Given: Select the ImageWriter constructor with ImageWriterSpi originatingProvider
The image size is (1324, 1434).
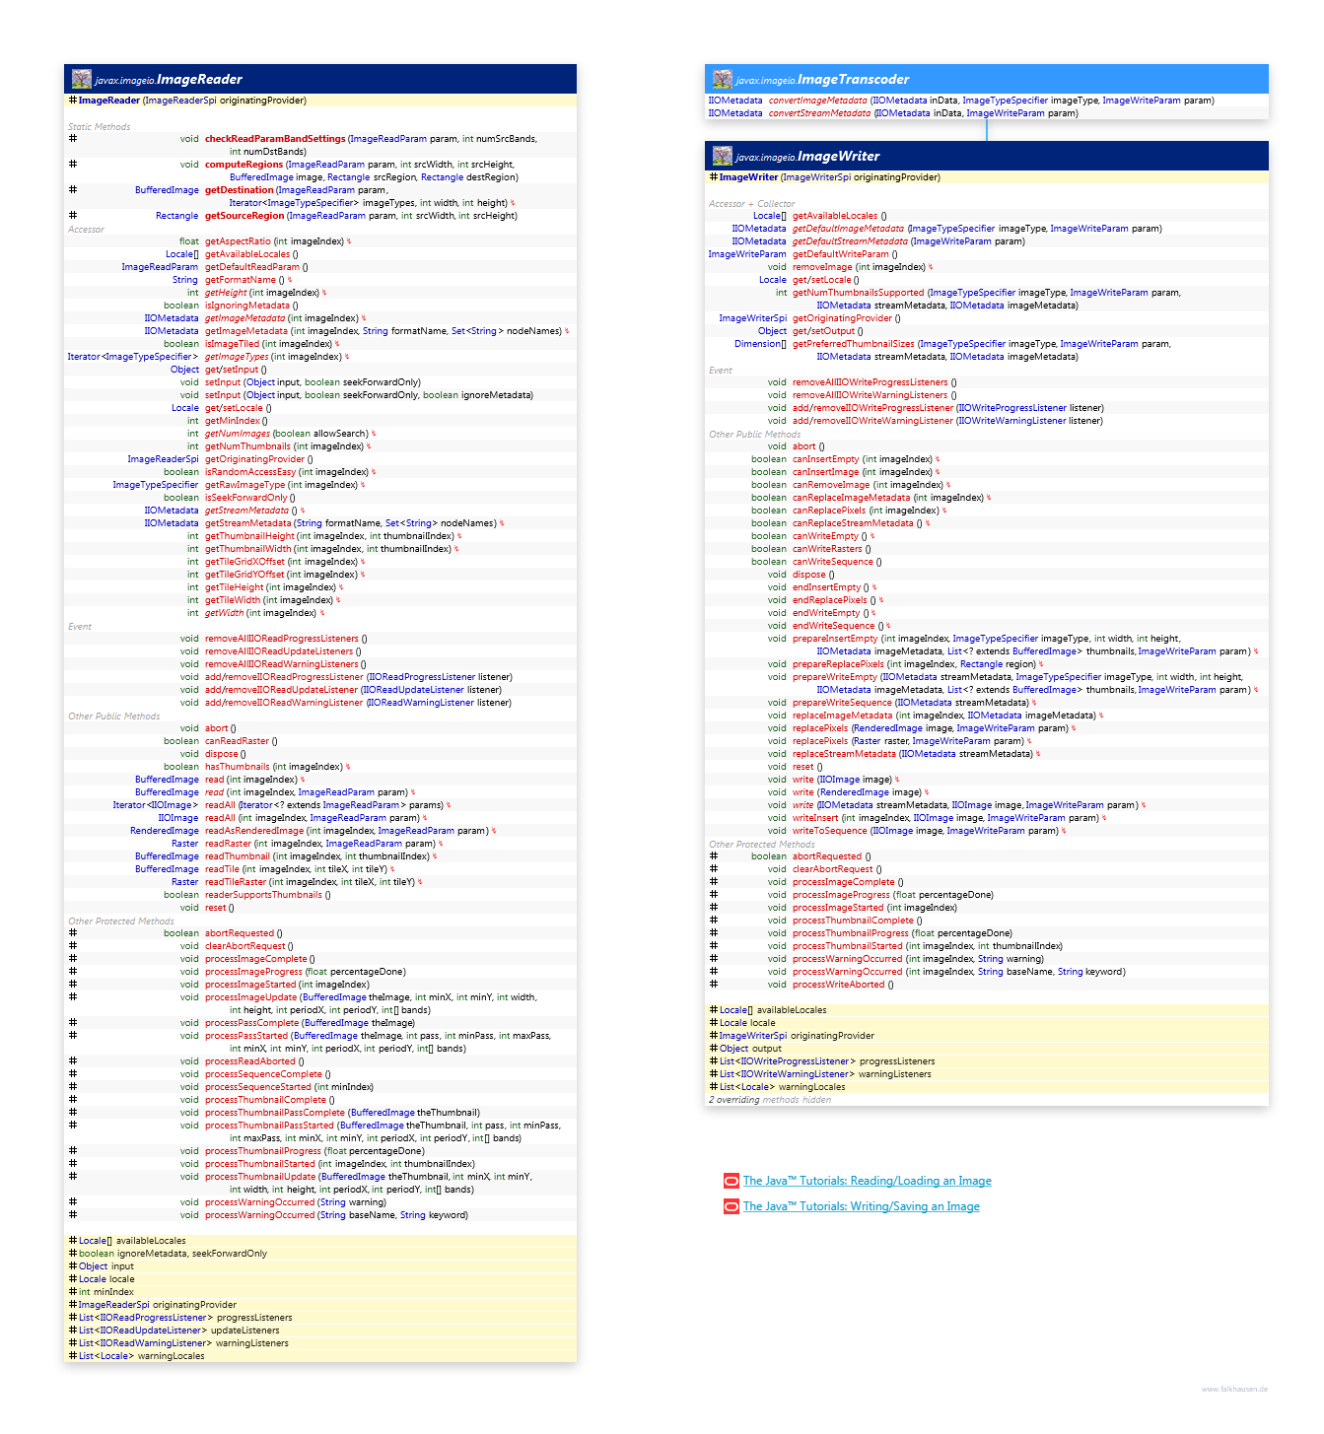Looking at the screenshot, I should (x=829, y=177).
